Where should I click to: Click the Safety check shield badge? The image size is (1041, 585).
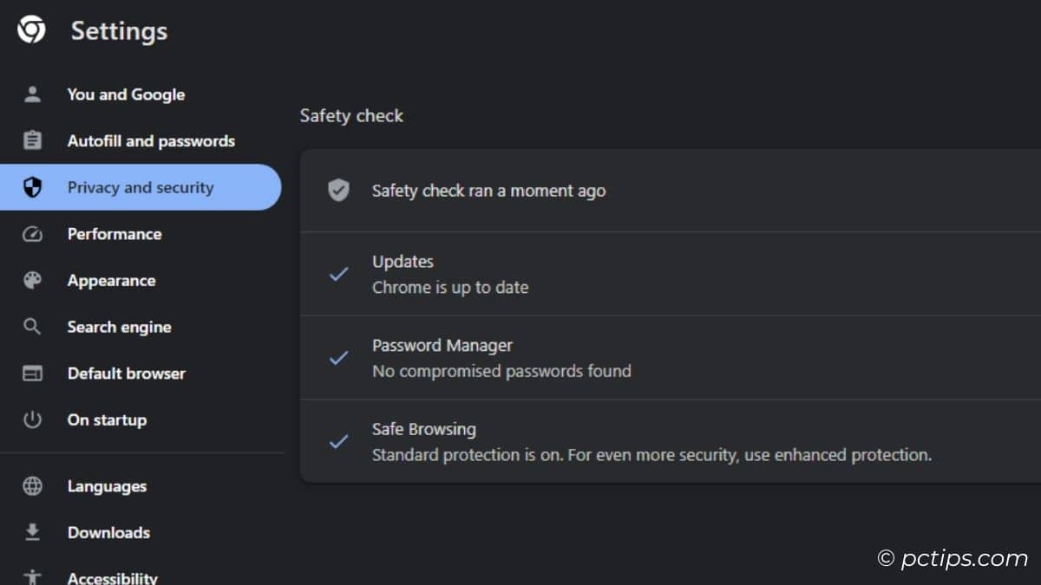coord(338,191)
